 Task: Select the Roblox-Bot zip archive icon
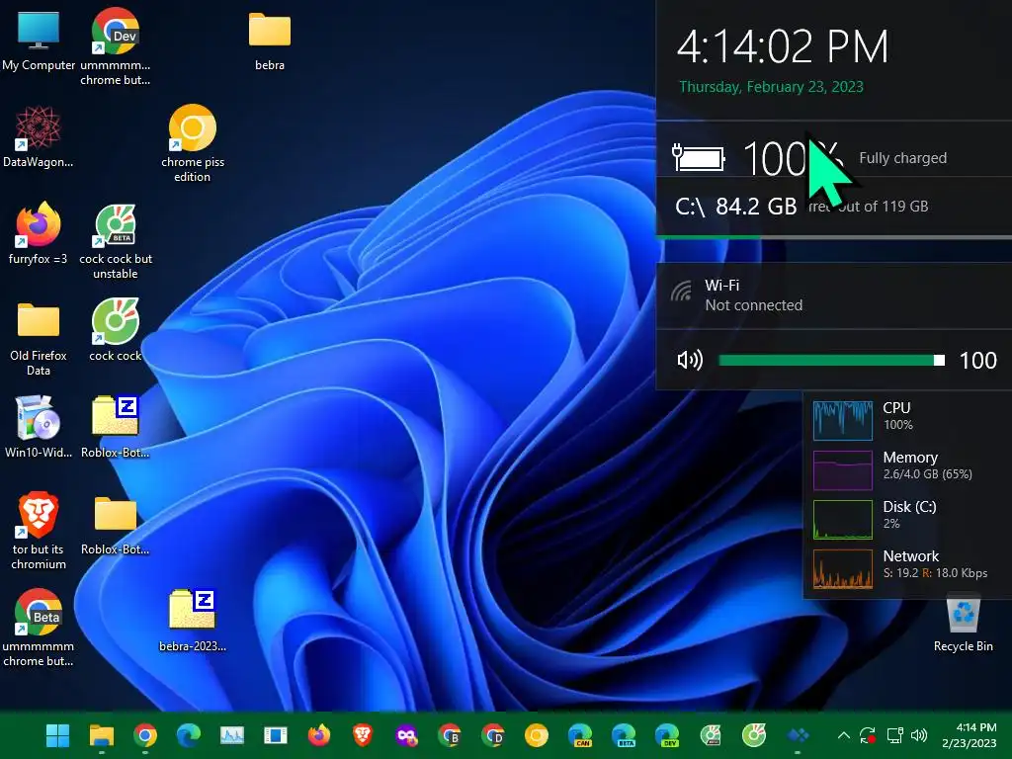pyautogui.click(x=116, y=427)
